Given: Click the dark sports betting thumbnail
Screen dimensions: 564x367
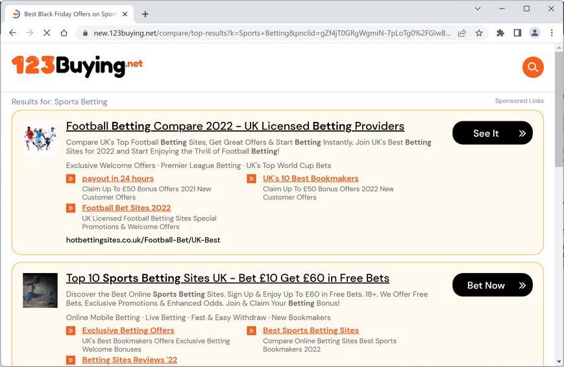Looking at the screenshot, I should 40,290.
